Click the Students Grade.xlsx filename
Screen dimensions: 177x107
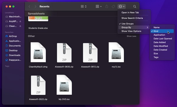pos(38,28)
